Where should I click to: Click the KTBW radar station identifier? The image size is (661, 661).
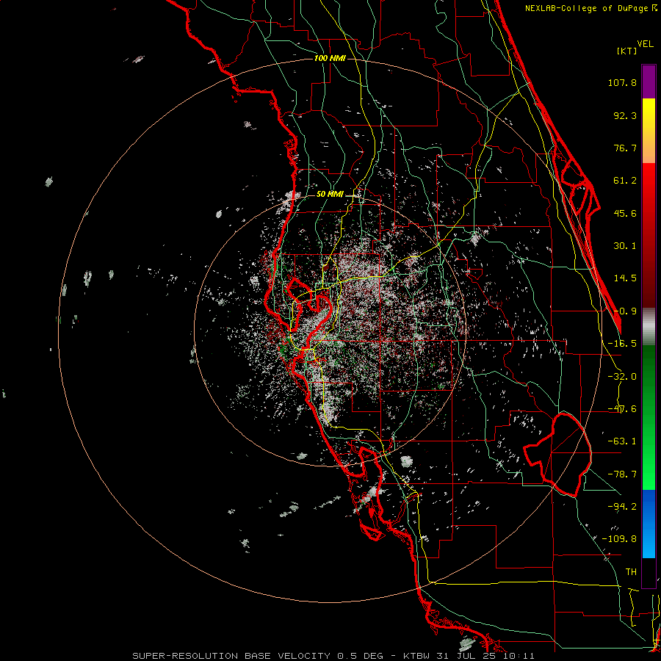(417, 656)
